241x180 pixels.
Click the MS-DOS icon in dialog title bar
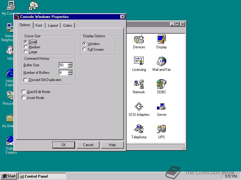tap(17, 17)
